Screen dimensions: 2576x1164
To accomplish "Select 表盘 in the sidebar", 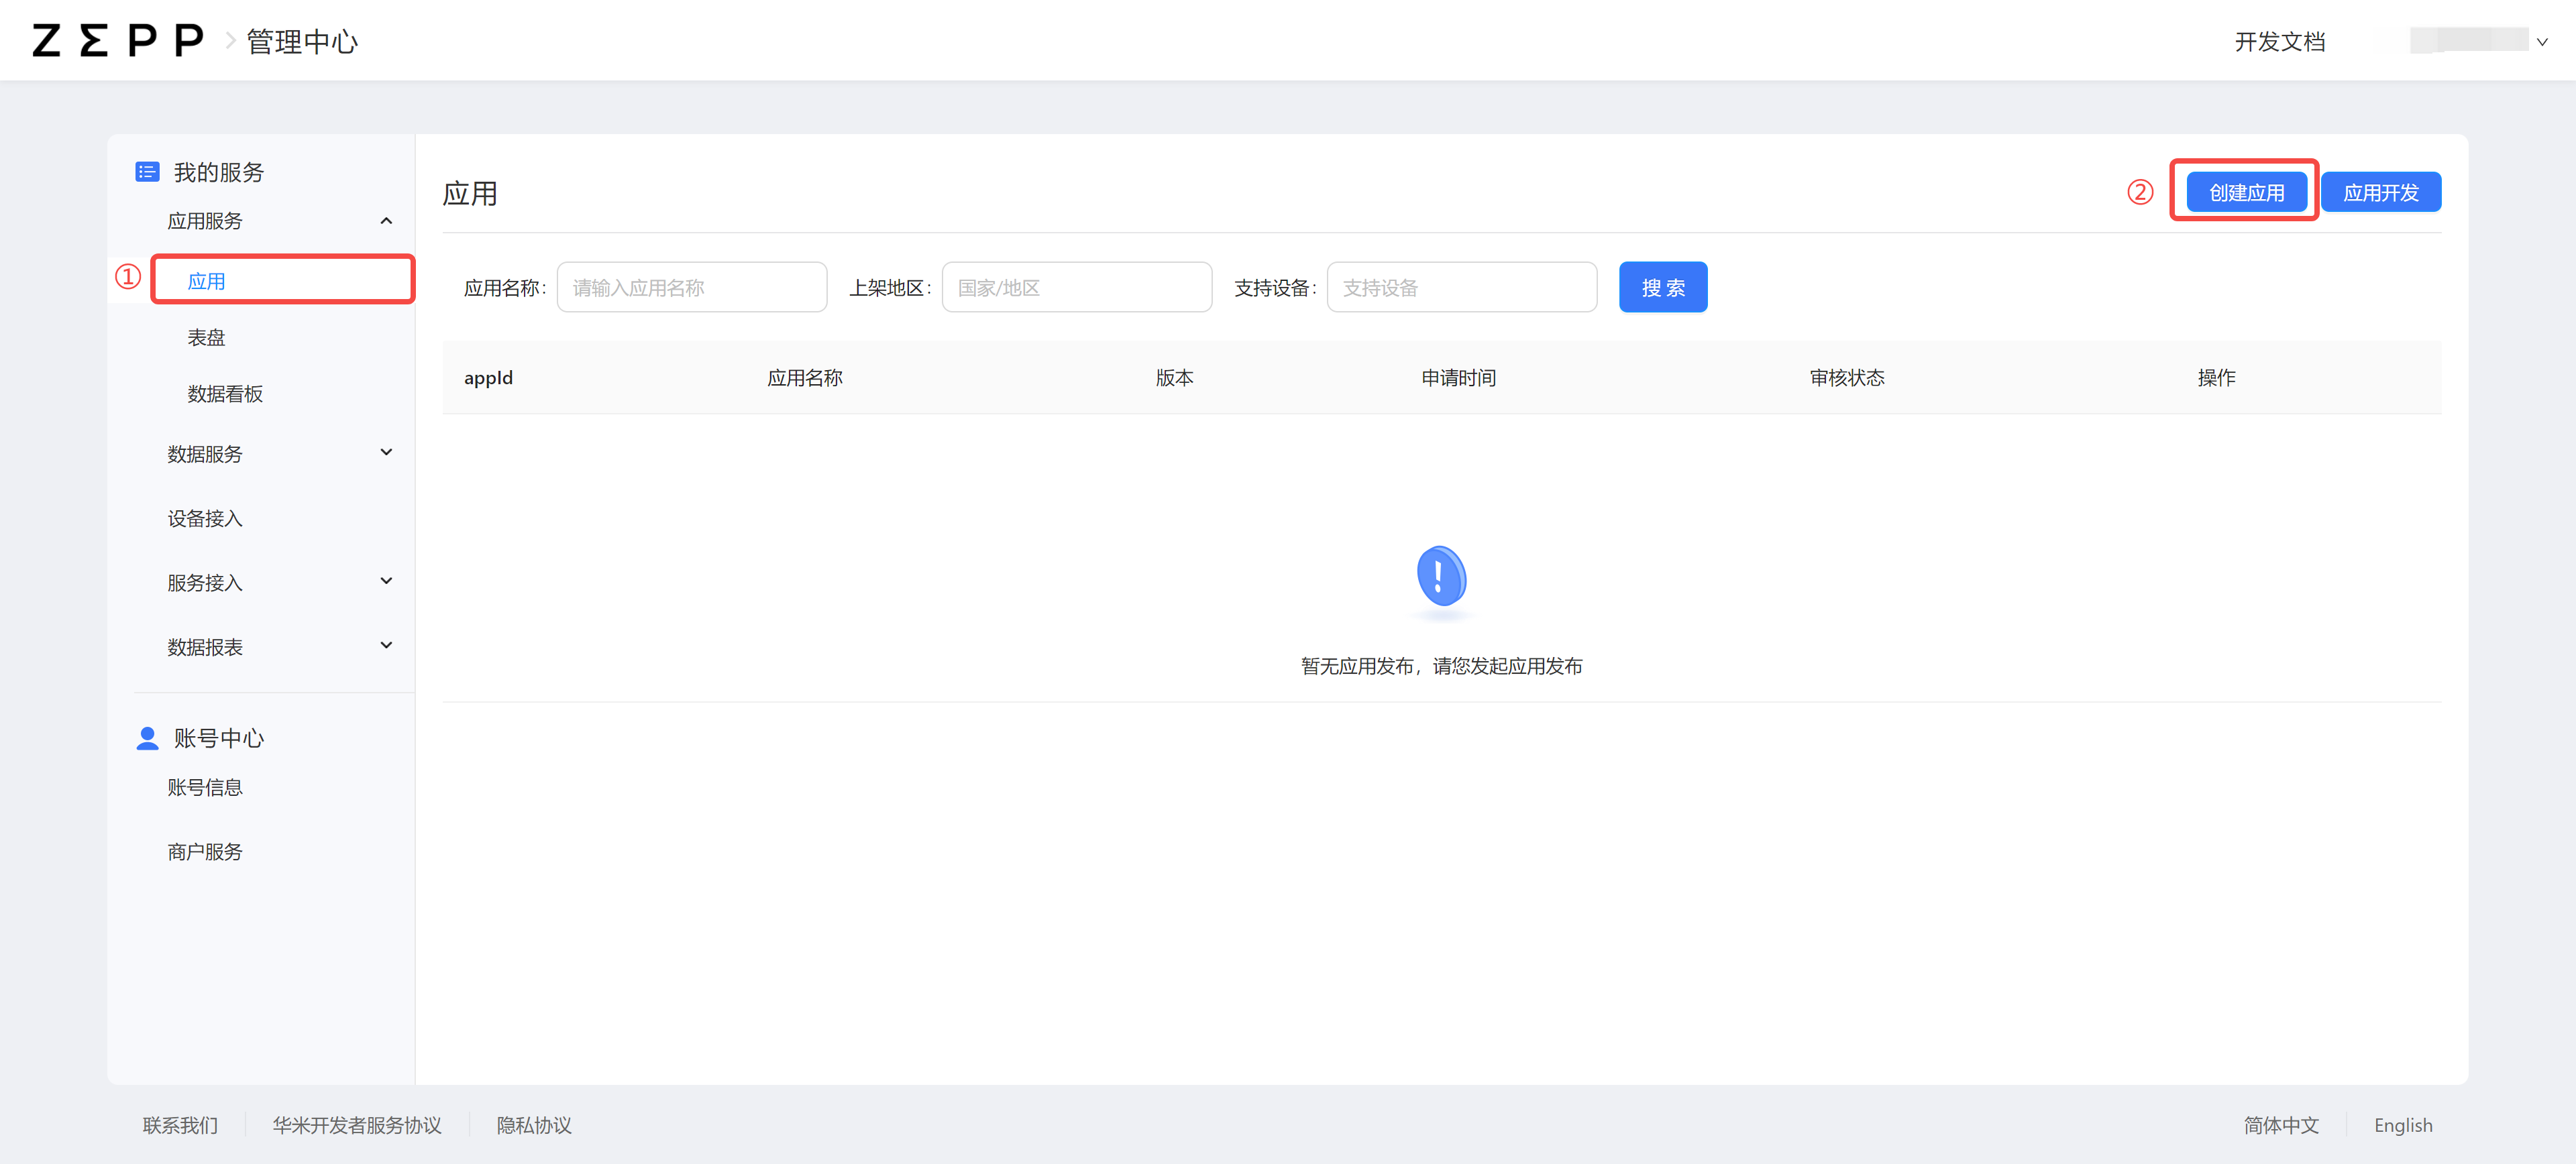I will pyautogui.click(x=206, y=337).
